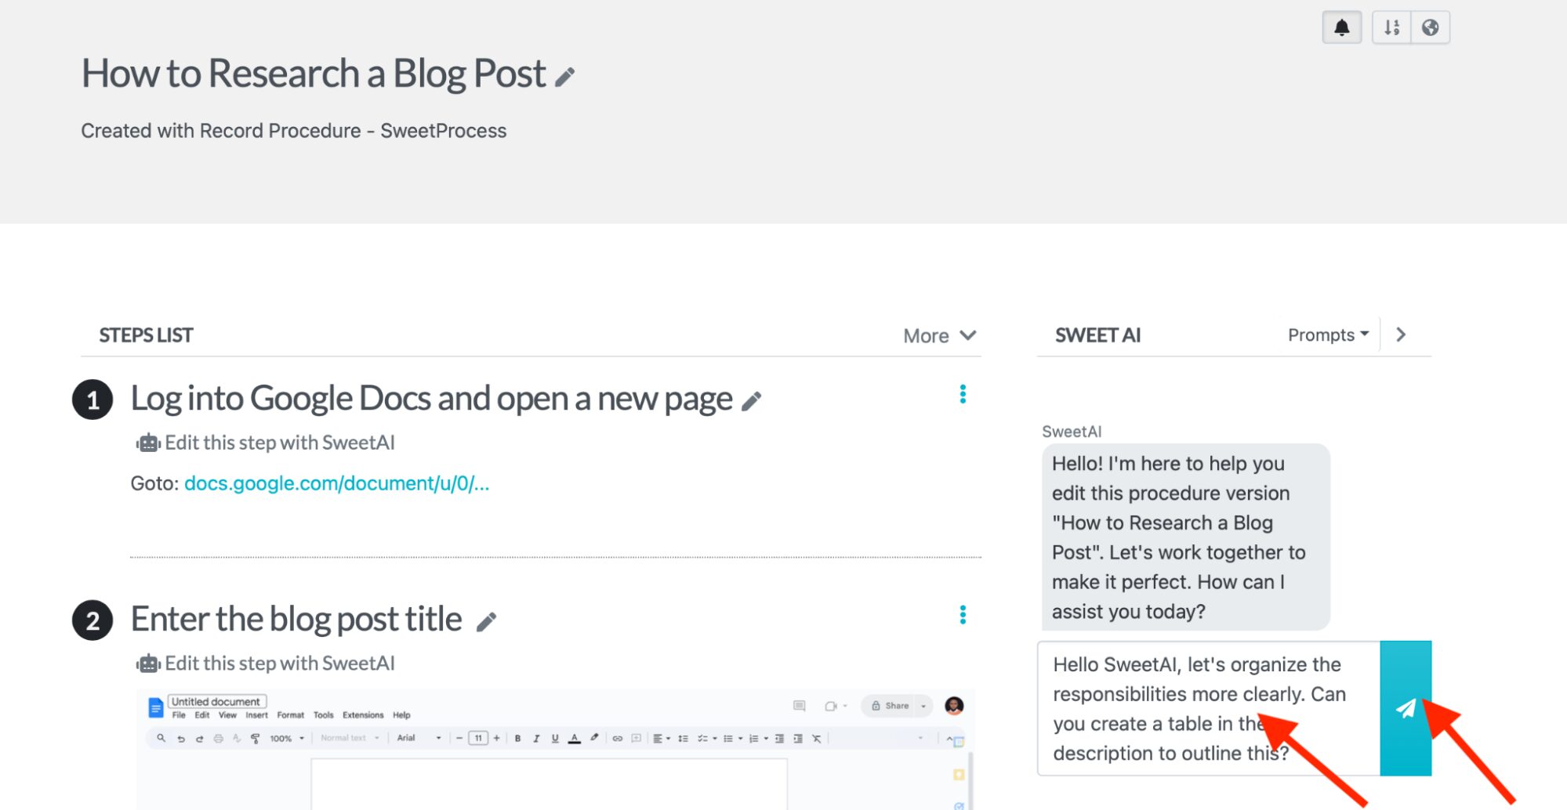Screen dimensions: 1567x810
Task: Click pencil icon beside procedure title
Action: coord(564,77)
